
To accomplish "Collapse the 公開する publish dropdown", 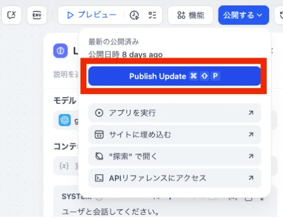I will [x=244, y=15].
